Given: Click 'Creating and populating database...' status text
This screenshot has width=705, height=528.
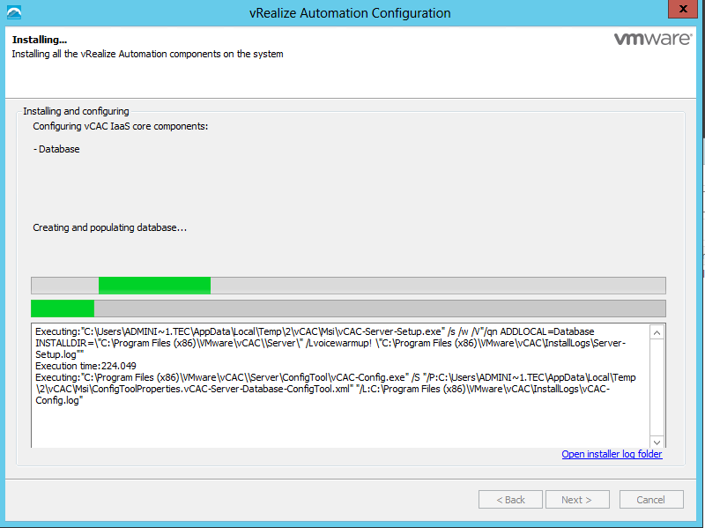Looking at the screenshot, I should click(109, 227).
